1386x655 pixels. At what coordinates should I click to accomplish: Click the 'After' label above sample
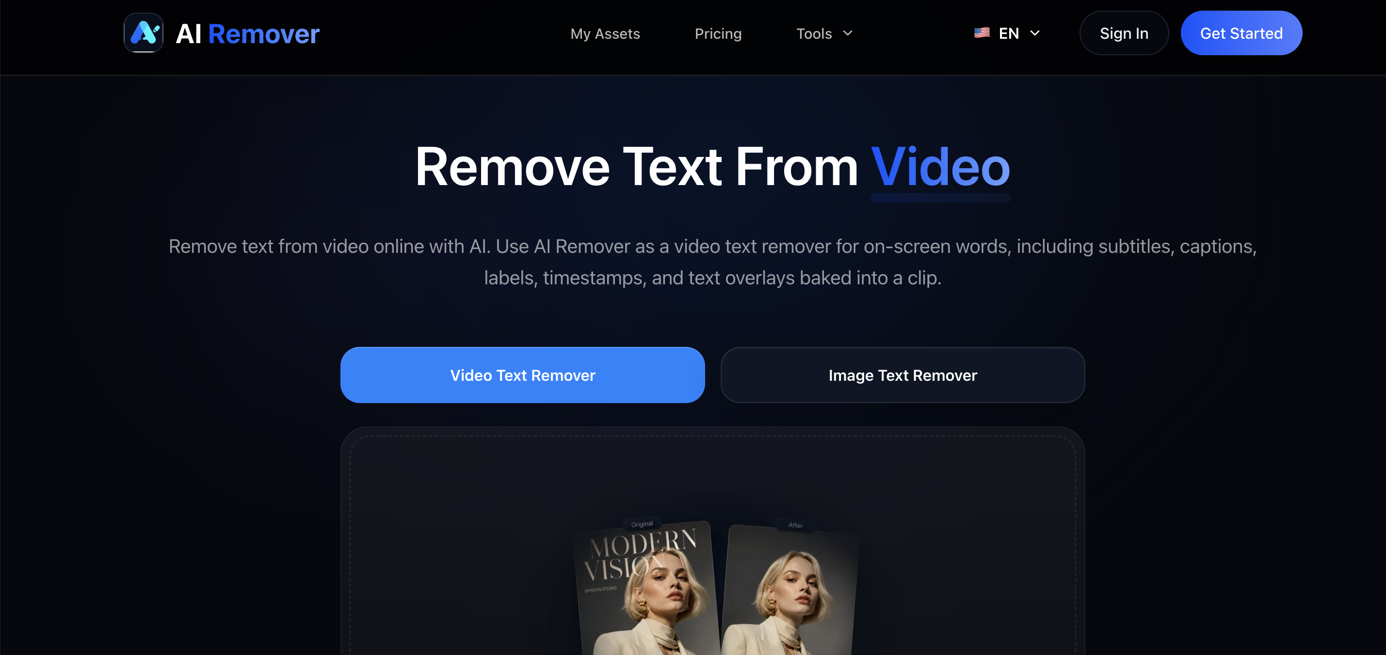(x=795, y=525)
